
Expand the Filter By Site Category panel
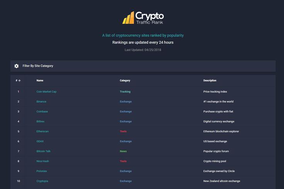click(143, 66)
